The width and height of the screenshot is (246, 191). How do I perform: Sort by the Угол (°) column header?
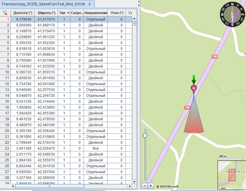click(x=117, y=13)
